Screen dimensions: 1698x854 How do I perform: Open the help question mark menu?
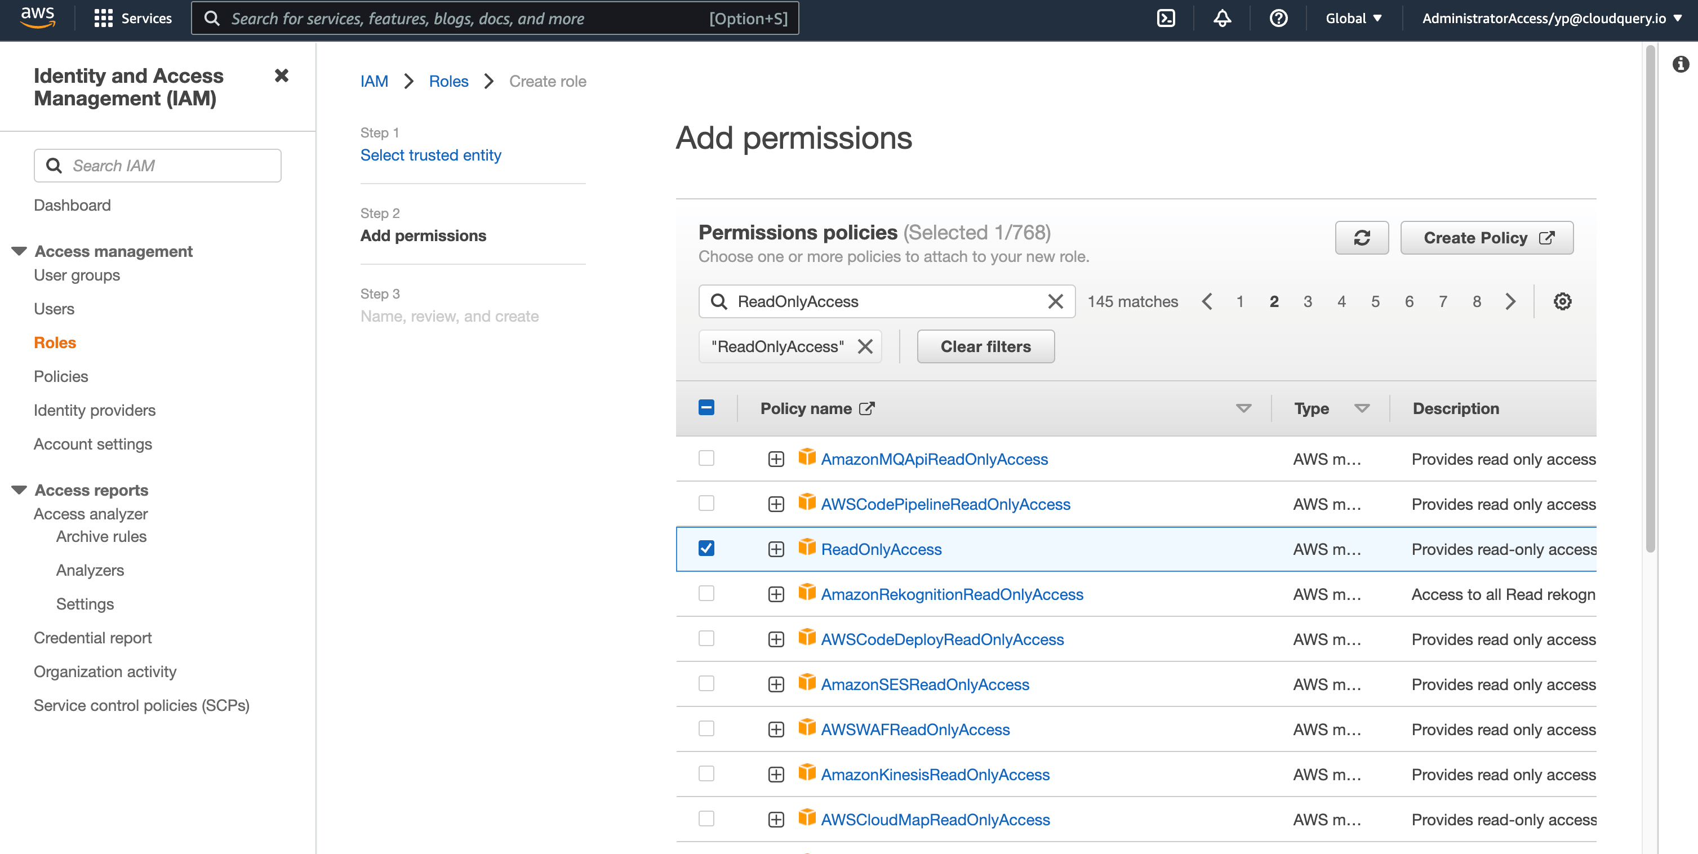coord(1278,18)
